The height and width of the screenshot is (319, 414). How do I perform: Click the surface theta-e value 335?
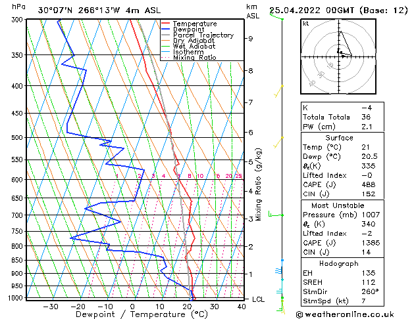[369, 166]
